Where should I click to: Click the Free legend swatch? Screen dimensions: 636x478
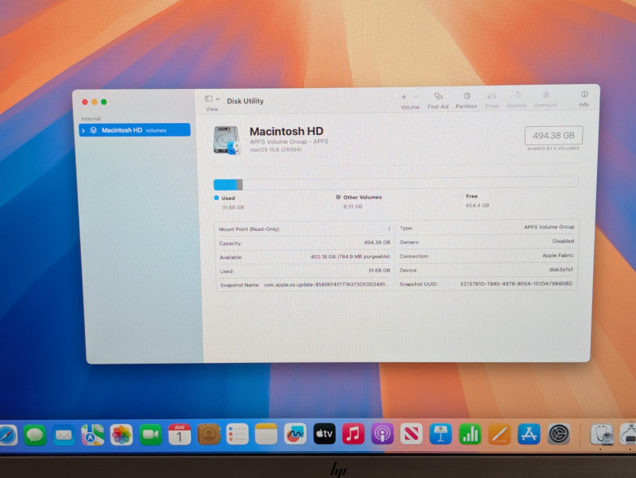[461, 196]
